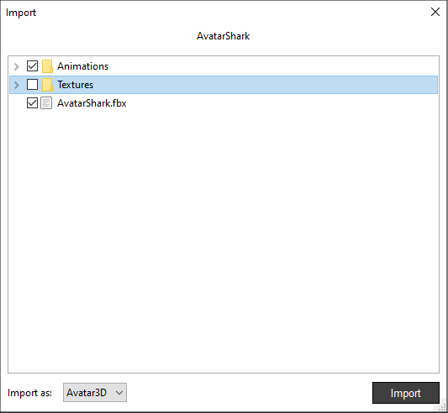The height and width of the screenshot is (413, 448).
Task: Close the Import dialog
Action: 435,12
